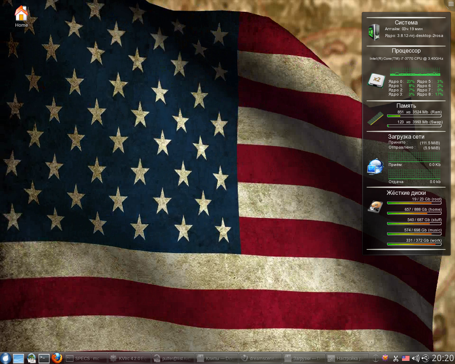Click the 574 / 698 Gb (music) text
This screenshot has height=364, width=455.
(x=423, y=230)
